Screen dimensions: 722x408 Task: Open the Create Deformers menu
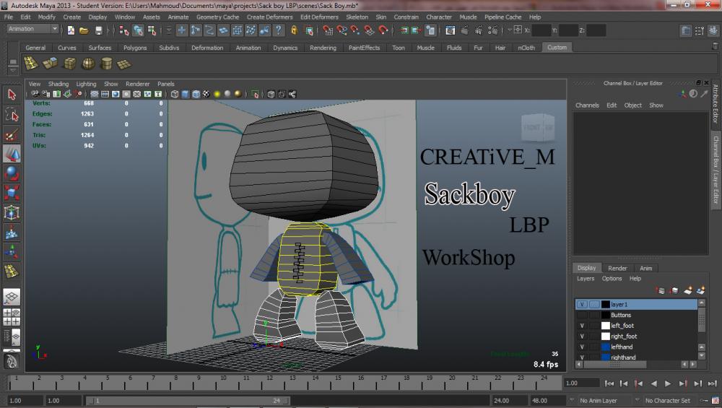tap(269, 17)
